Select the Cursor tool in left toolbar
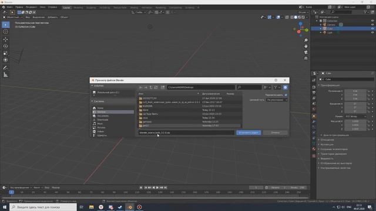The height and width of the screenshot is (211, 376). point(5,32)
